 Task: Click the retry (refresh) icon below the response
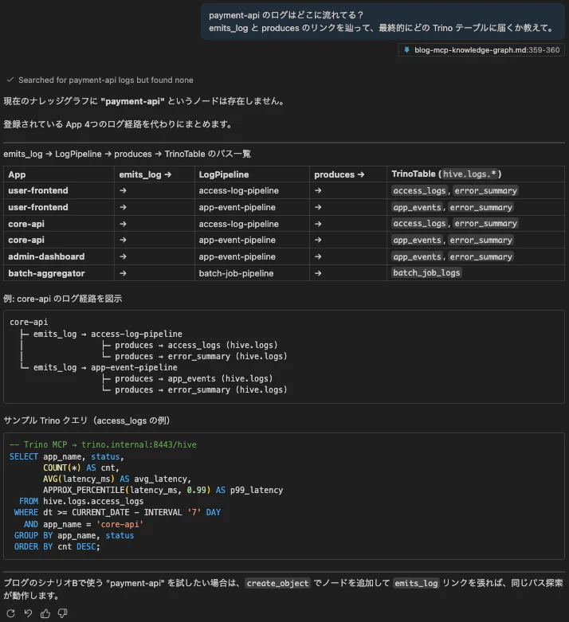pos(10,613)
